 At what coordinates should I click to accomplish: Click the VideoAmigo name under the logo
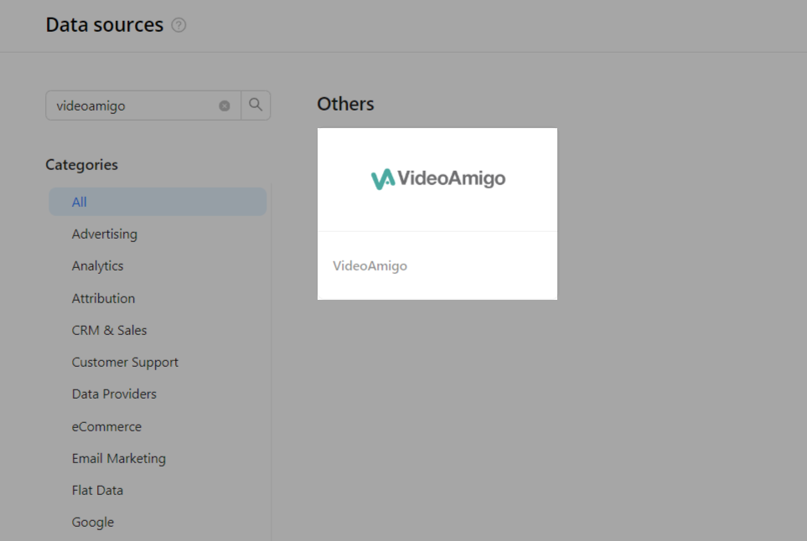370,265
